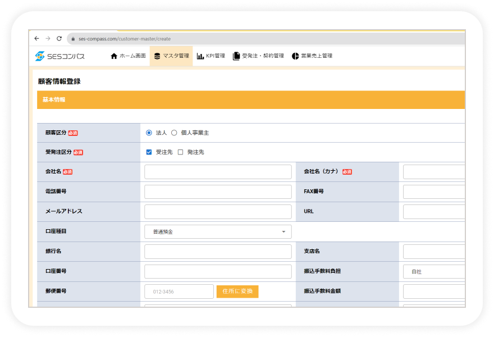Click the home icon beside ホーム画面
Viewport: 494px width, 337px height.
coord(114,56)
